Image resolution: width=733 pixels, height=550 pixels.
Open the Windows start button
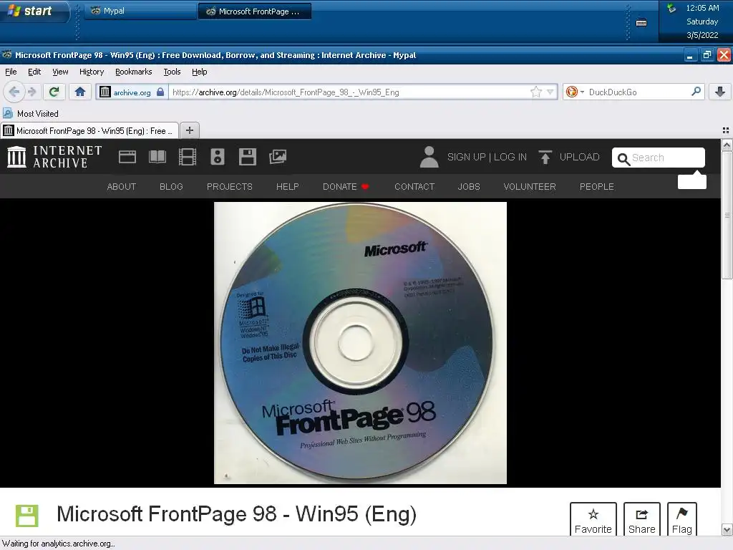(34, 11)
